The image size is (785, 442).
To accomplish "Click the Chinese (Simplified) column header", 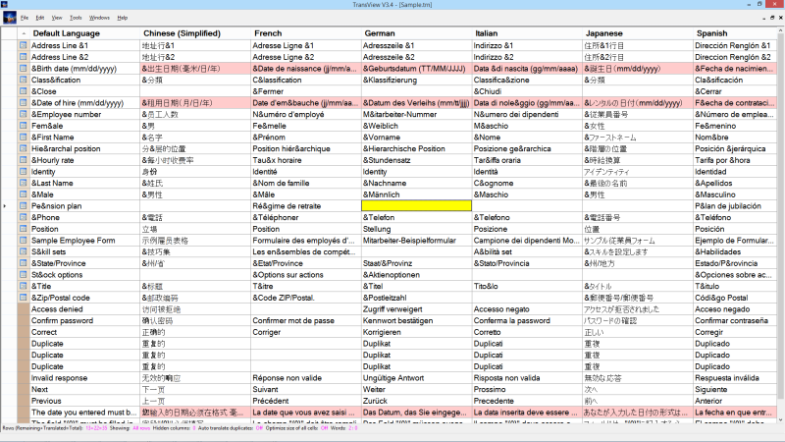I will click(195, 33).
